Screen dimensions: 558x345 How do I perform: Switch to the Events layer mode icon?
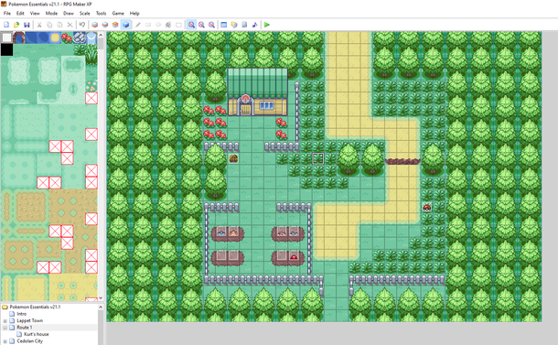click(125, 25)
